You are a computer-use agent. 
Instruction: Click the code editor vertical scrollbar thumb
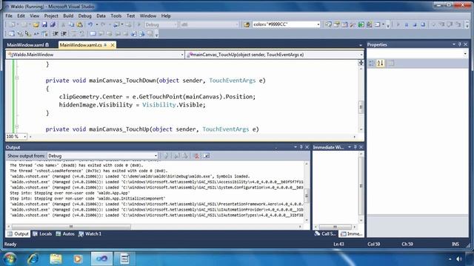pos(361,107)
